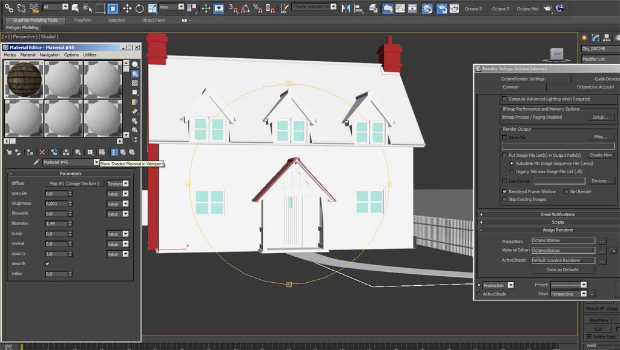
Task: Toggle the Angle Snap tool
Action: point(245,8)
